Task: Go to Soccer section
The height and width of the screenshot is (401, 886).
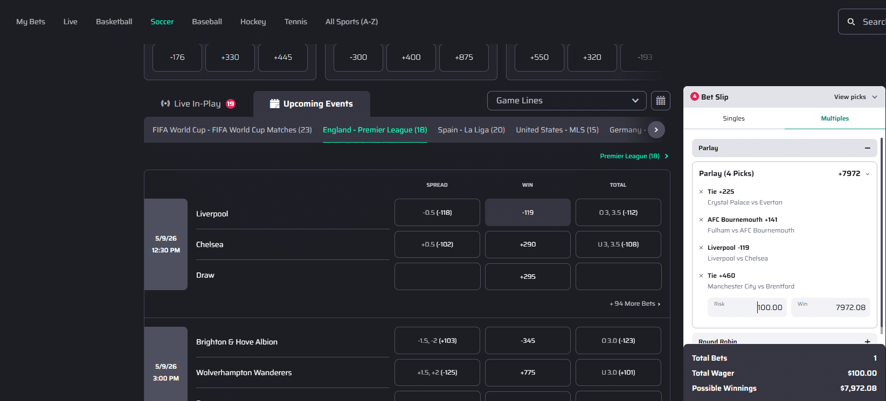Action: [162, 22]
